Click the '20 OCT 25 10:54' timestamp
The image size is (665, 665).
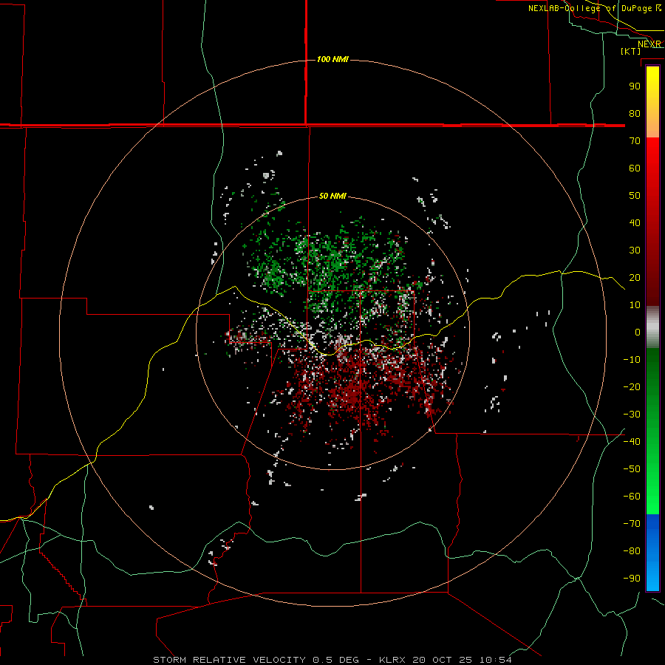click(462, 660)
